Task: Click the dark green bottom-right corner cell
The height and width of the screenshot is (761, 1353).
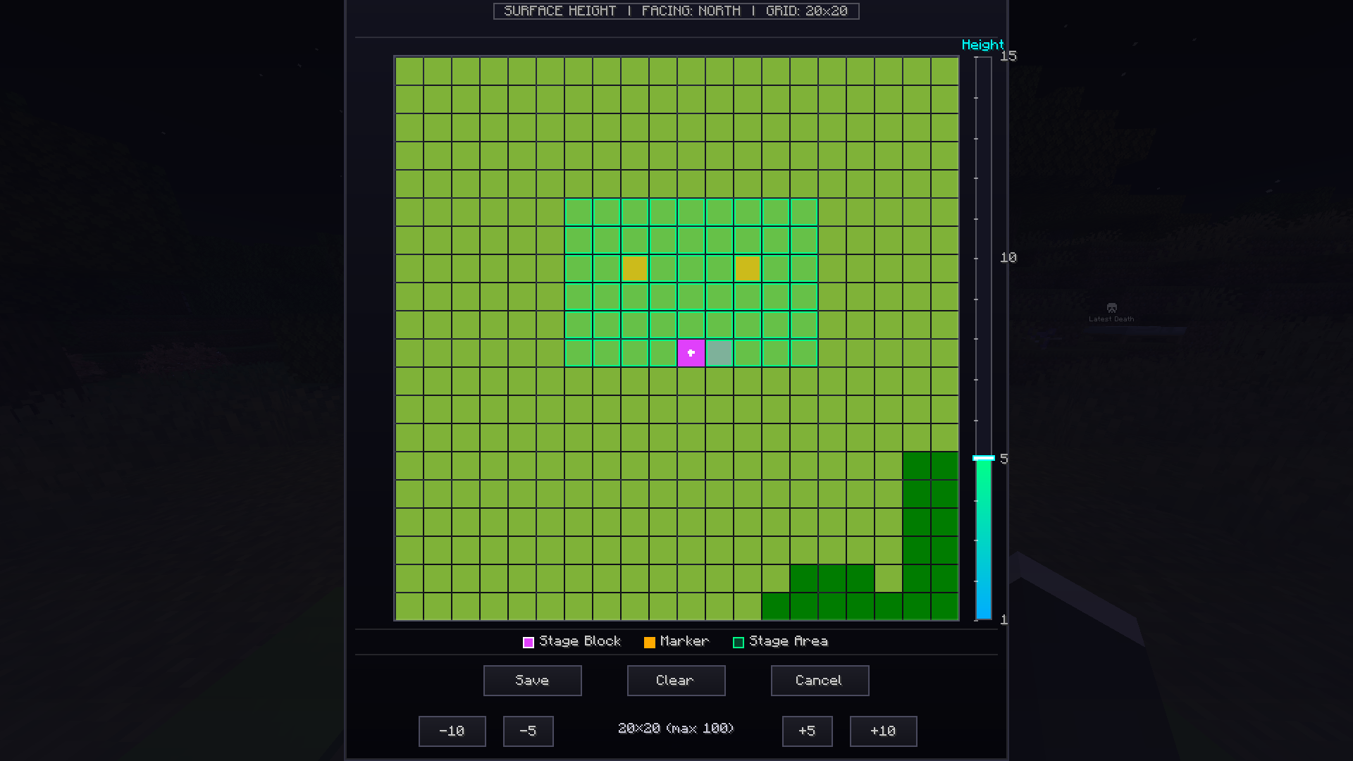Action: pyautogui.click(x=944, y=607)
